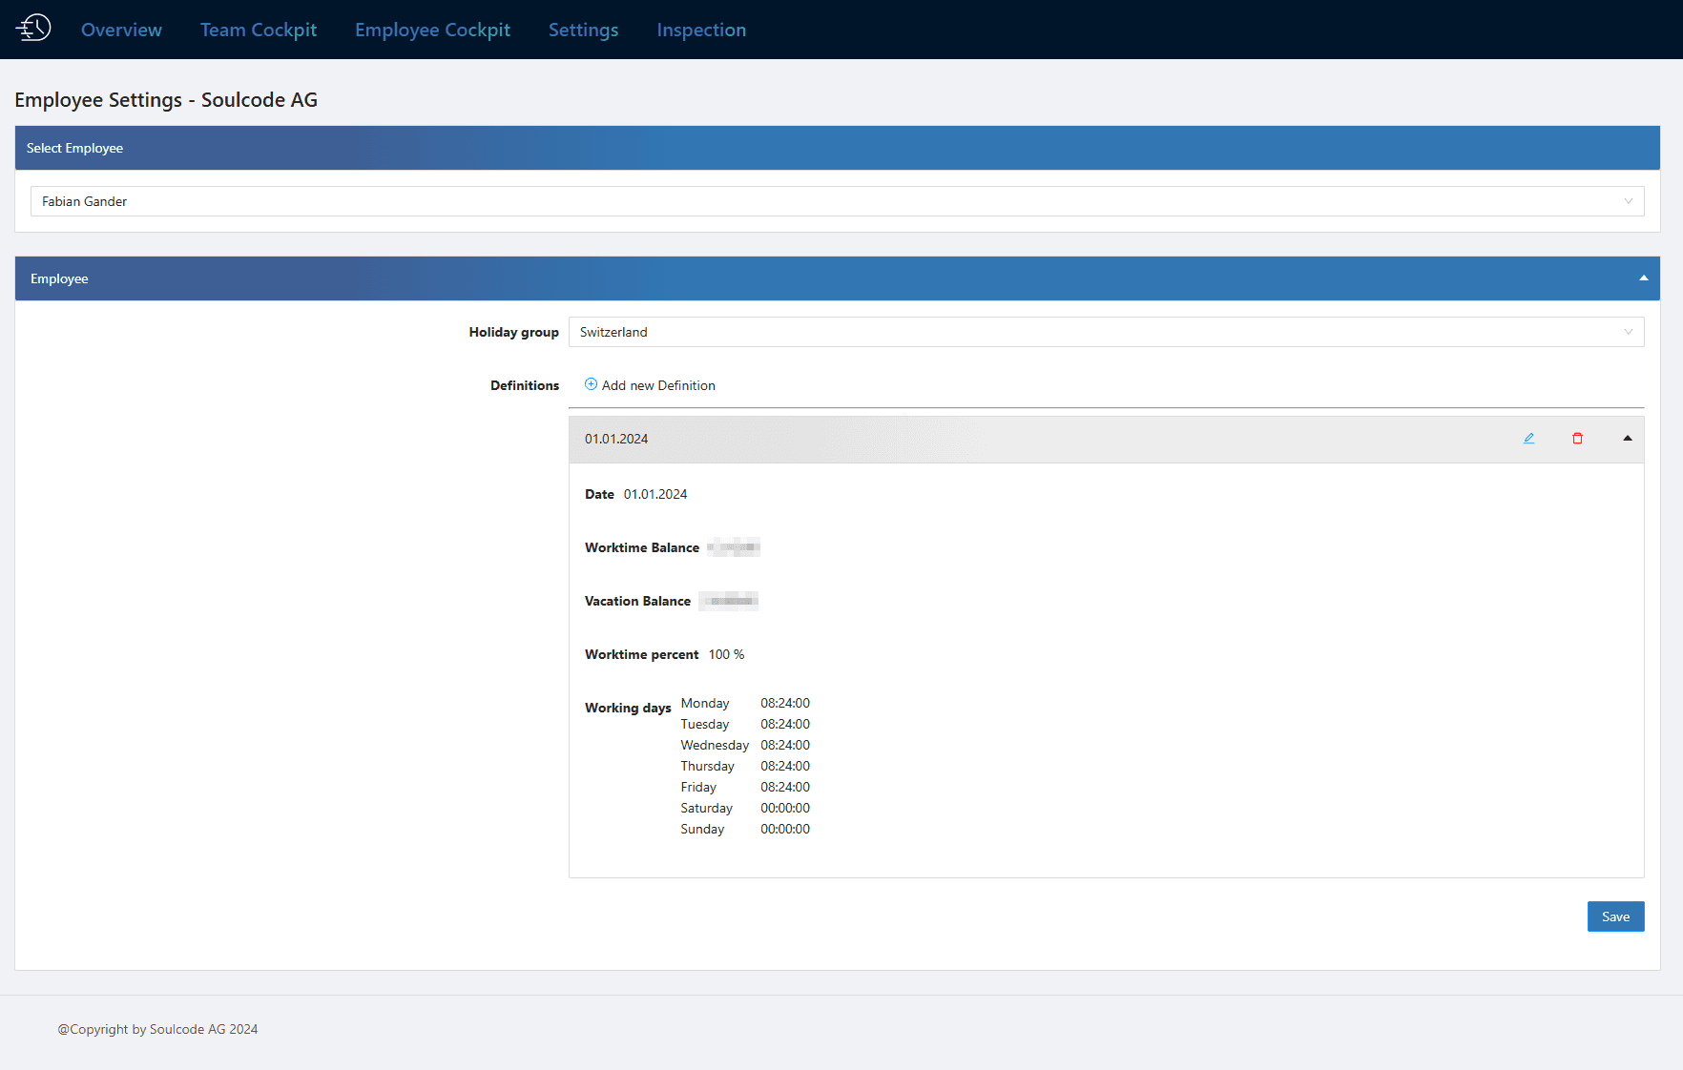Click the Add new Definition link
This screenshot has height=1070, width=1683.
(x=658, y=385)
